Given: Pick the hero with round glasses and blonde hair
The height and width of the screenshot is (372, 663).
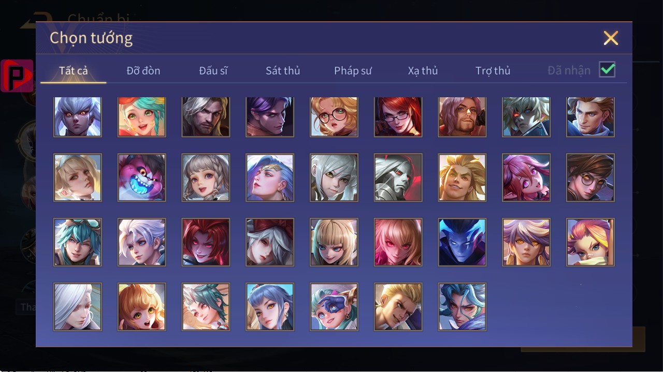Looking at the screenshot, I should [334, 117].
